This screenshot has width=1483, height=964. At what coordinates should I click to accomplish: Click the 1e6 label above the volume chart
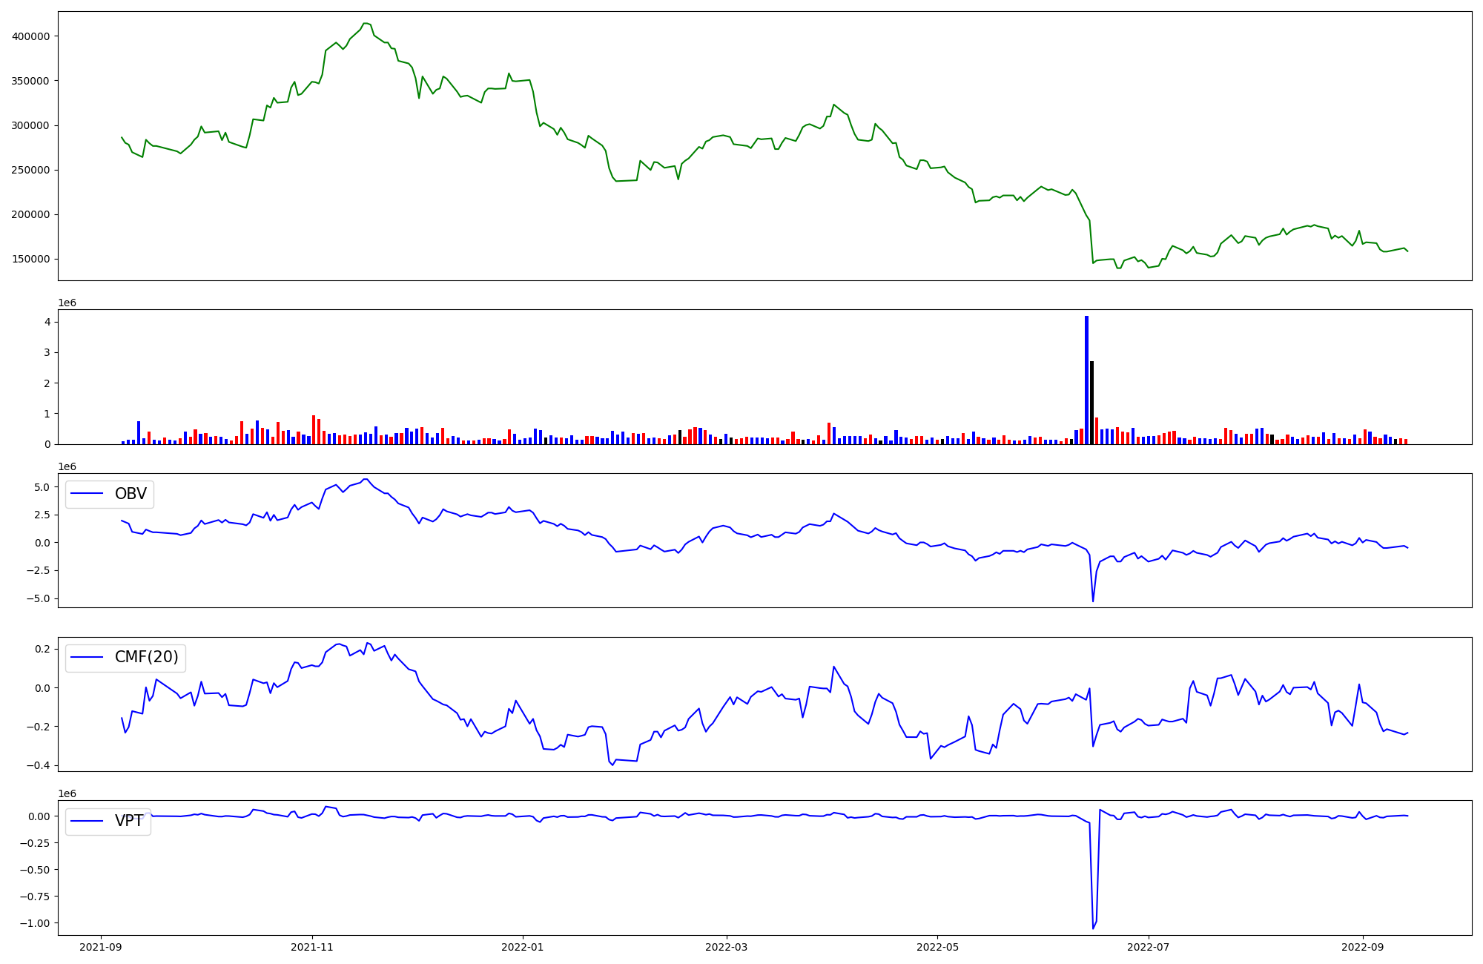click(x=67, y=303)
